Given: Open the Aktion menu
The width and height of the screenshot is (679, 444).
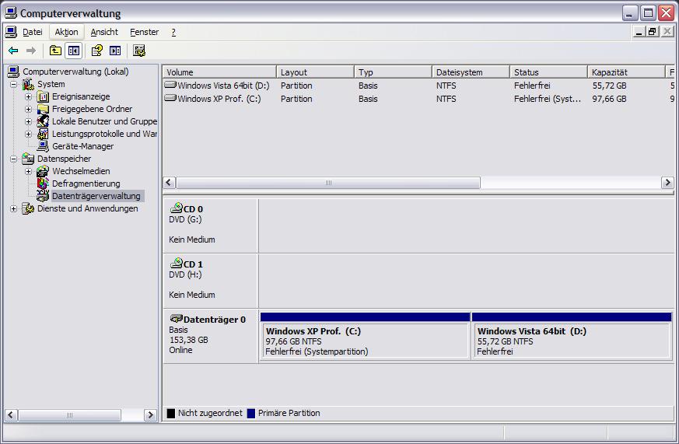Looking at the screenshot, I should (66, 32).
